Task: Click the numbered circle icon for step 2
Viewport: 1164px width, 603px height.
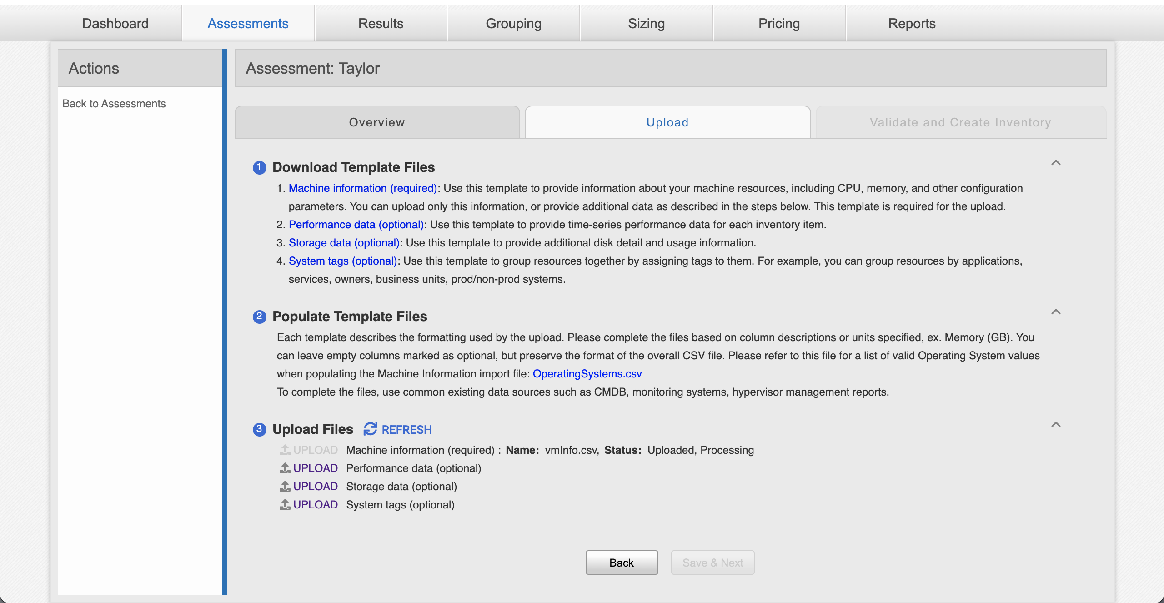Action: click(x=258, y=315)
